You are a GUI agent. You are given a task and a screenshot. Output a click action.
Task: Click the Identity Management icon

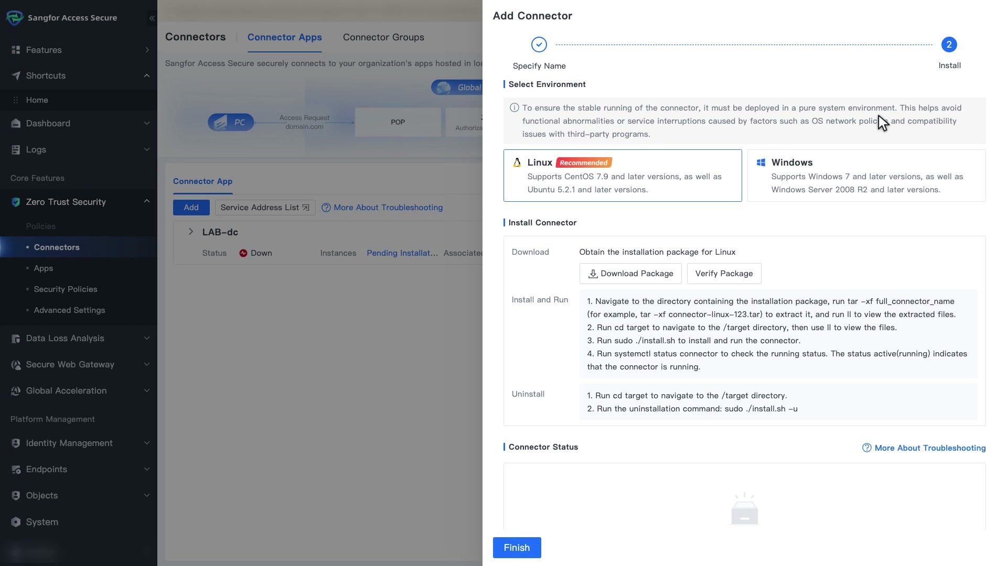(x=16, y=443)
